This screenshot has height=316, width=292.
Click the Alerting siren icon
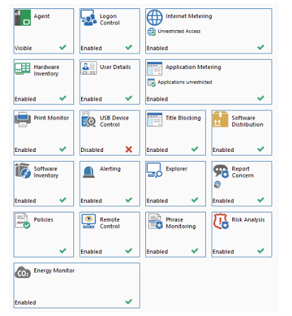point(89,172)
